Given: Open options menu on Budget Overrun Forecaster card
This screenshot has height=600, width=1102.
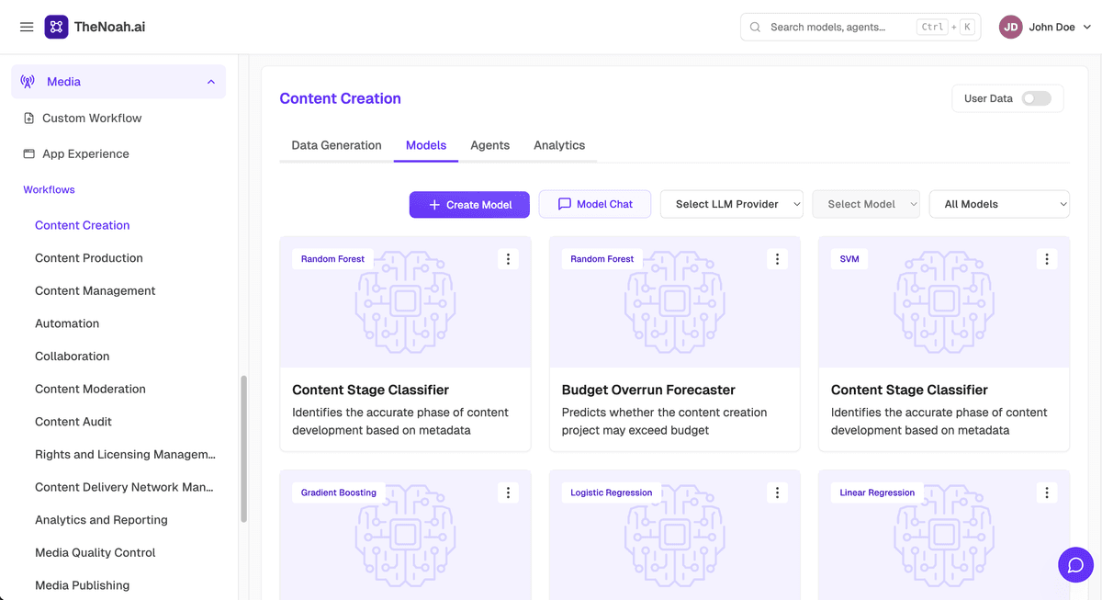Looking at the screenshot, I should [777, 259].
